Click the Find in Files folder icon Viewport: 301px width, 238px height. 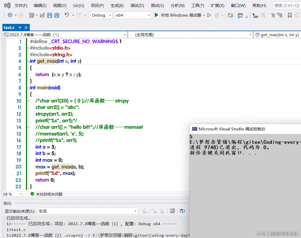tap(230, 15)
